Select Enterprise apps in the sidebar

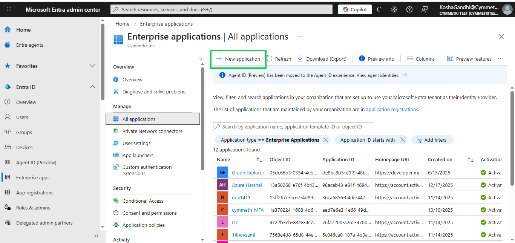[x=33, y=177]
